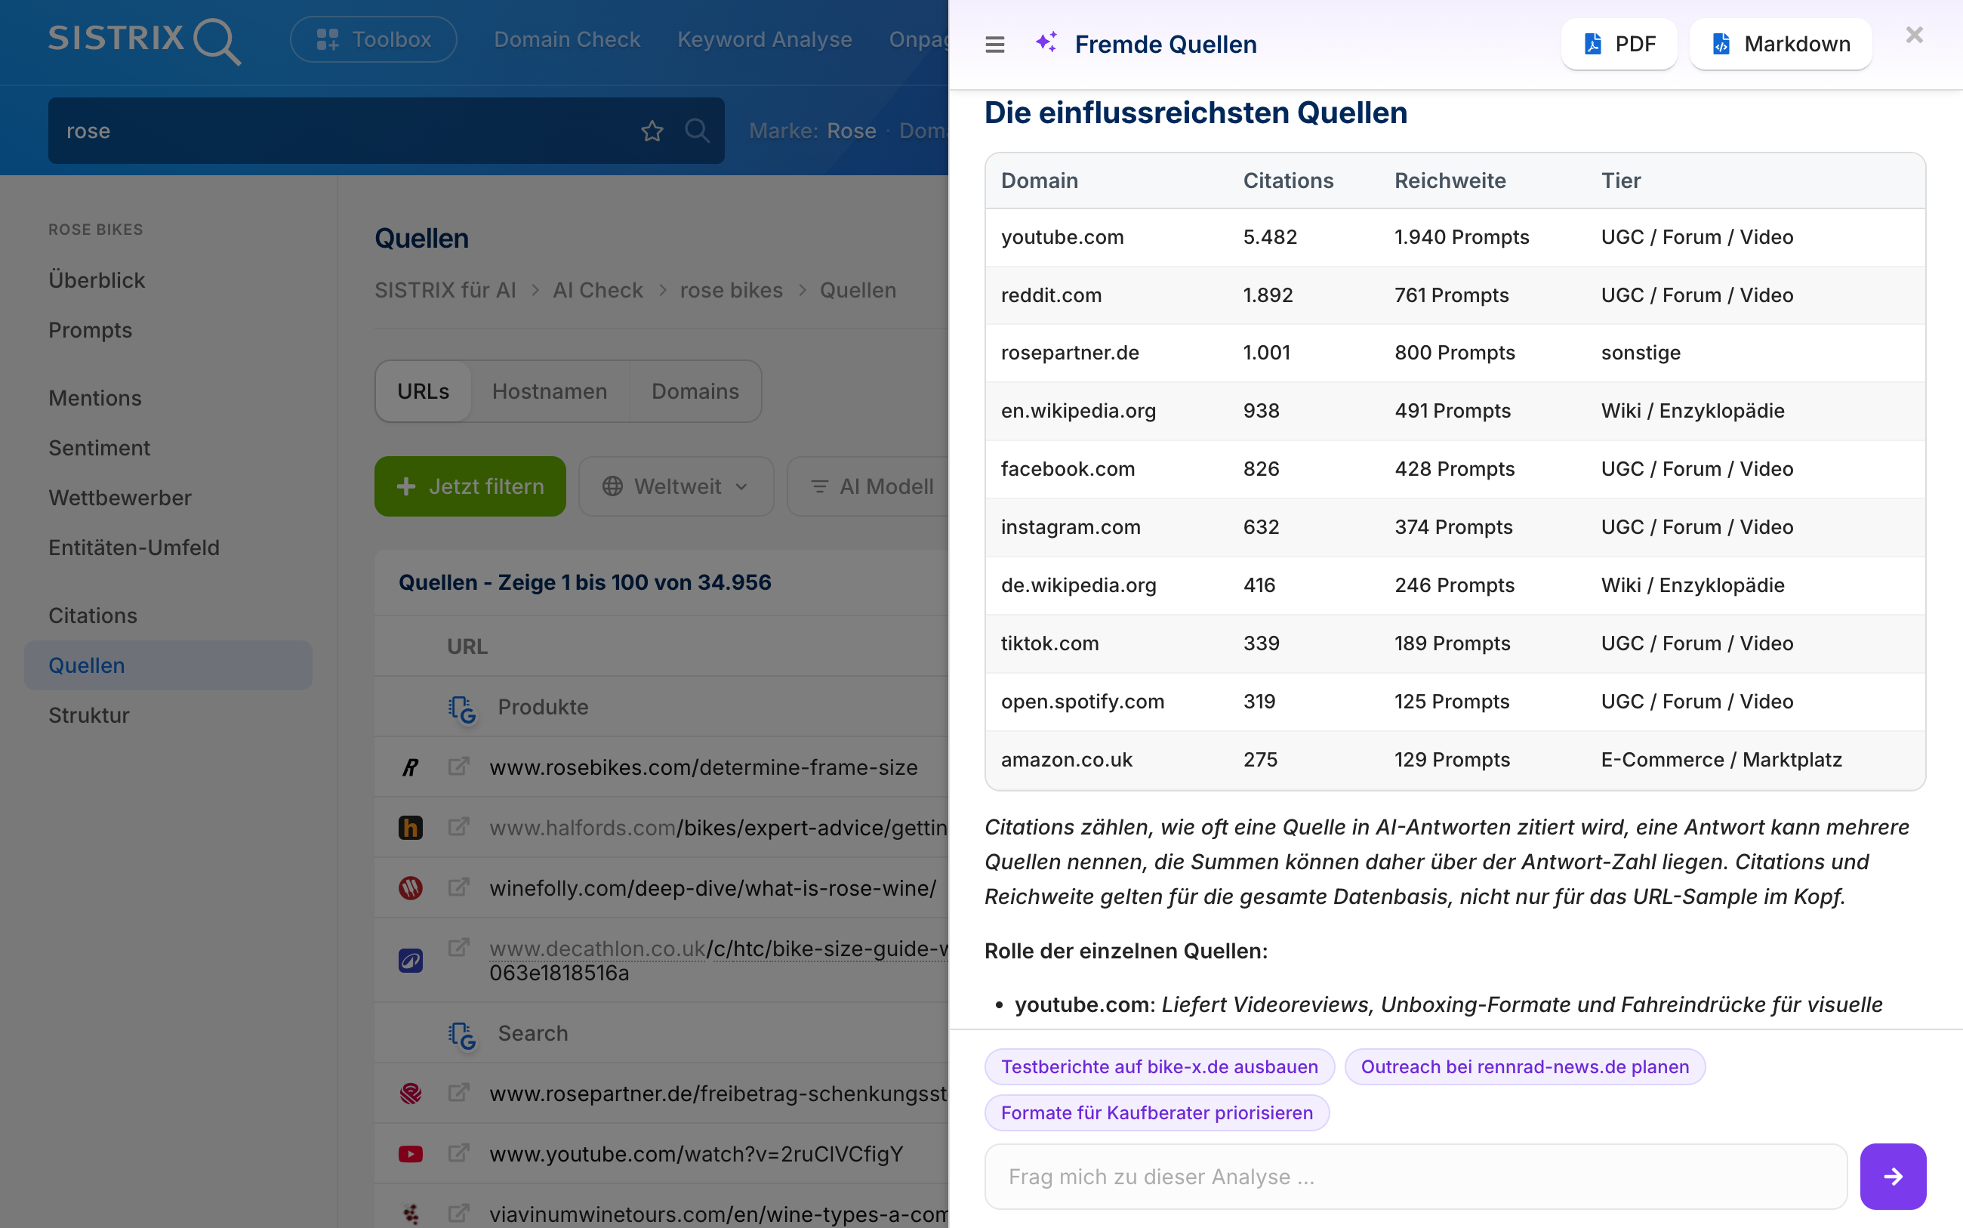Select Quellen in the sidebar
Screen dimensions: 1963x1228
click(168, 665)
